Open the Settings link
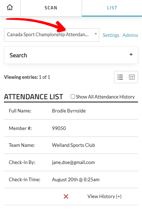Screen dimensions: 142x221 coord(111,35)
